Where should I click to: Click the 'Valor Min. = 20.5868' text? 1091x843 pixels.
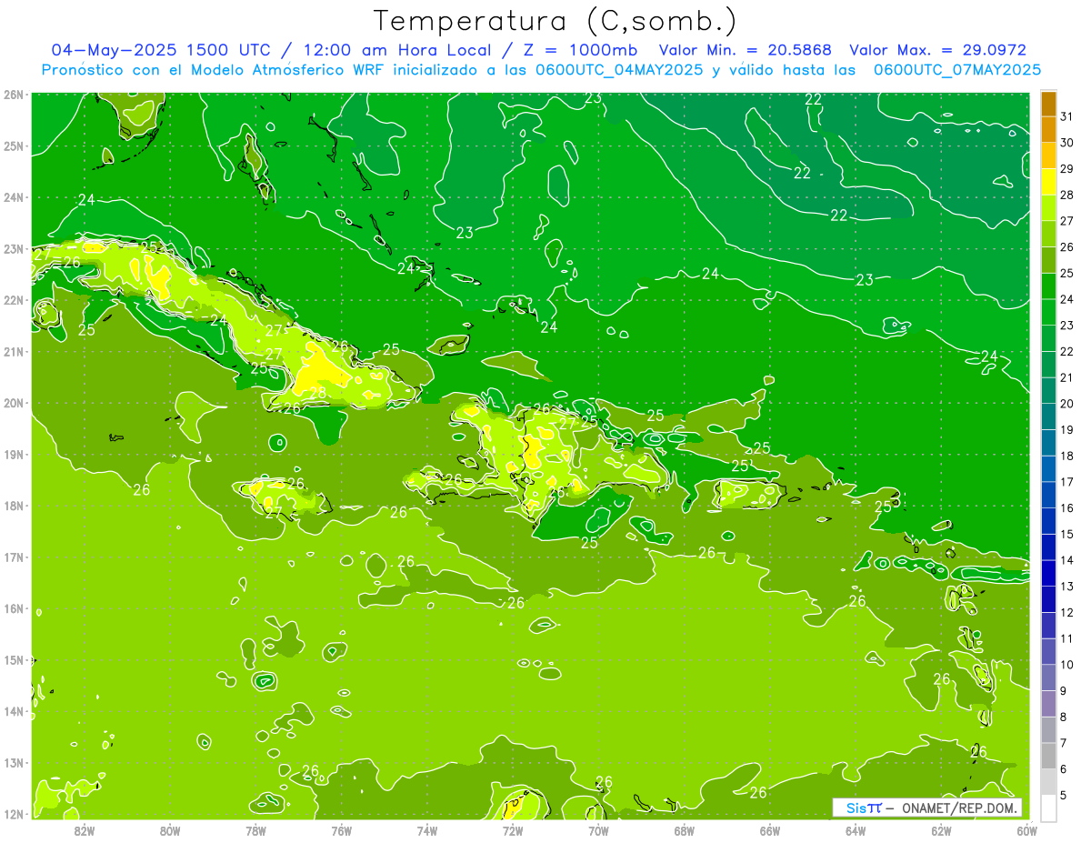(x=746, y=50)
